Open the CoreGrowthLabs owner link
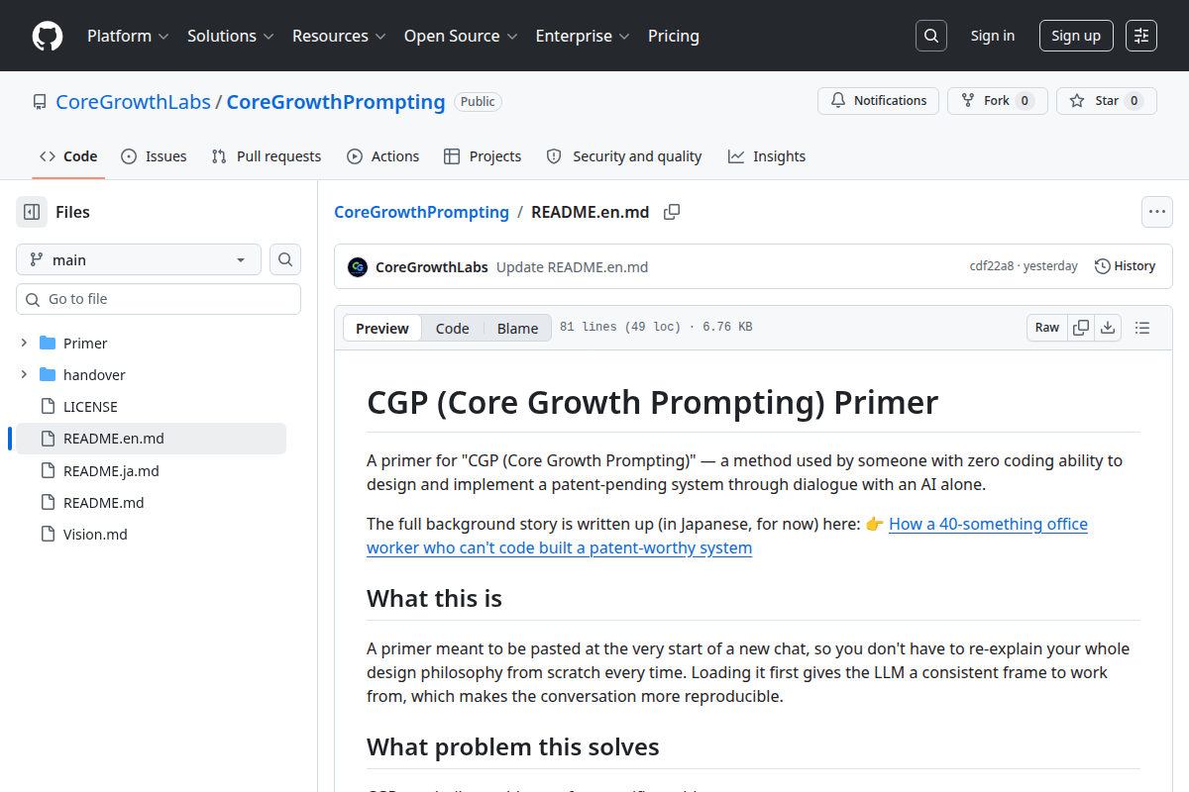This screenshot has height=792, width=1189. tap(133, 102)
